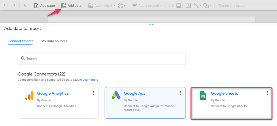
Task: Click the search magnifier icon
Action: [x=23, y=58]
